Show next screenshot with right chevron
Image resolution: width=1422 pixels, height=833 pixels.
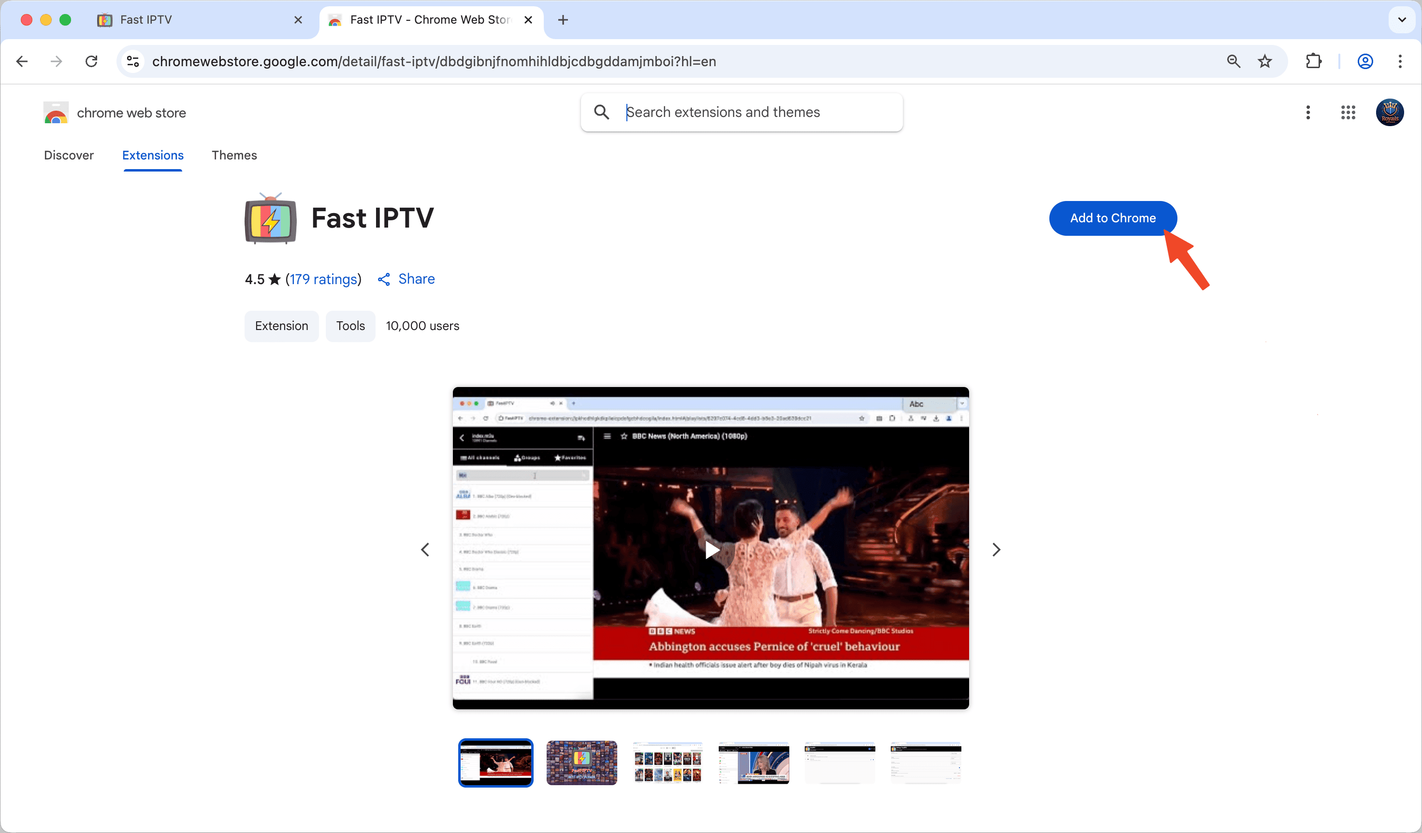point(997,550)
